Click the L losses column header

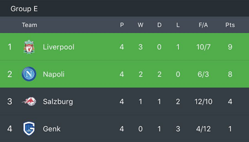178,25
